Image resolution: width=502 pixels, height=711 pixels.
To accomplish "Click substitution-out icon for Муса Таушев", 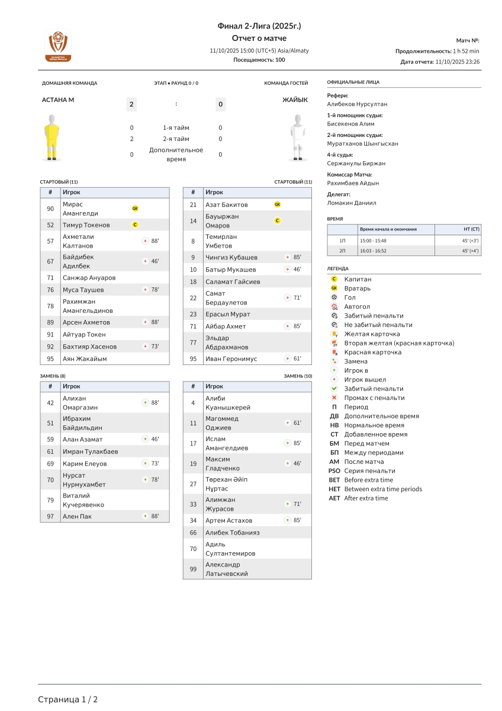I will pyautogui.click(x=146, y=290).
